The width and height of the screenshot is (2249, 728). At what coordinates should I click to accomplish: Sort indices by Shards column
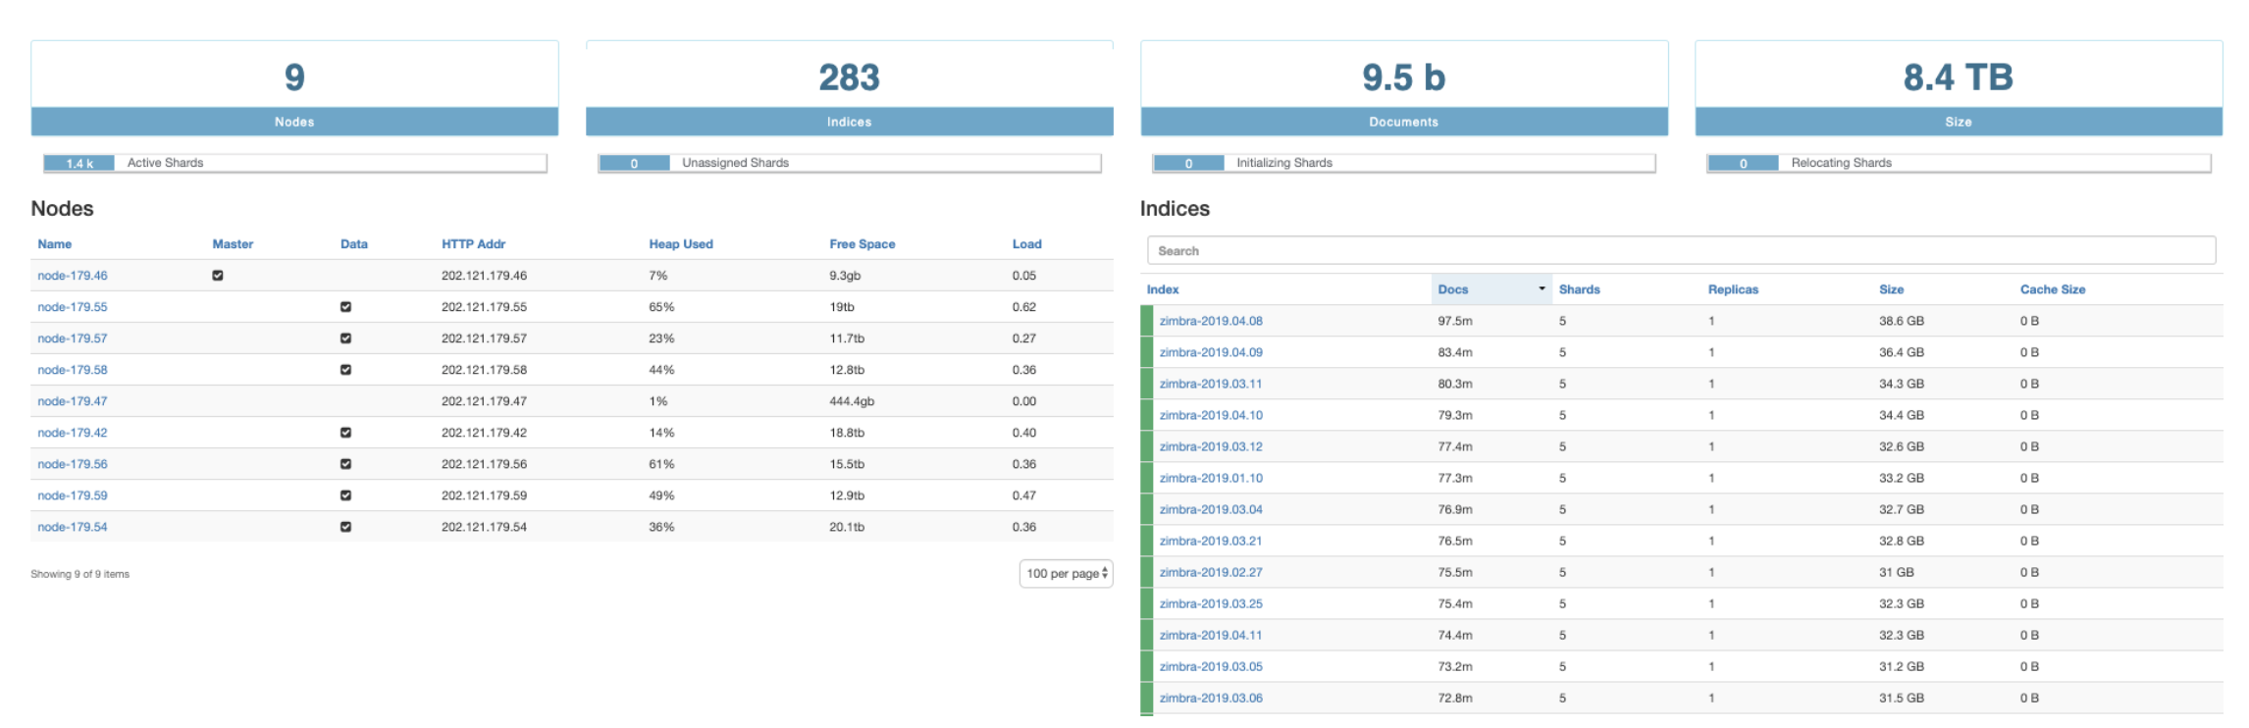pyautogui.click(x=1579, y=289)
